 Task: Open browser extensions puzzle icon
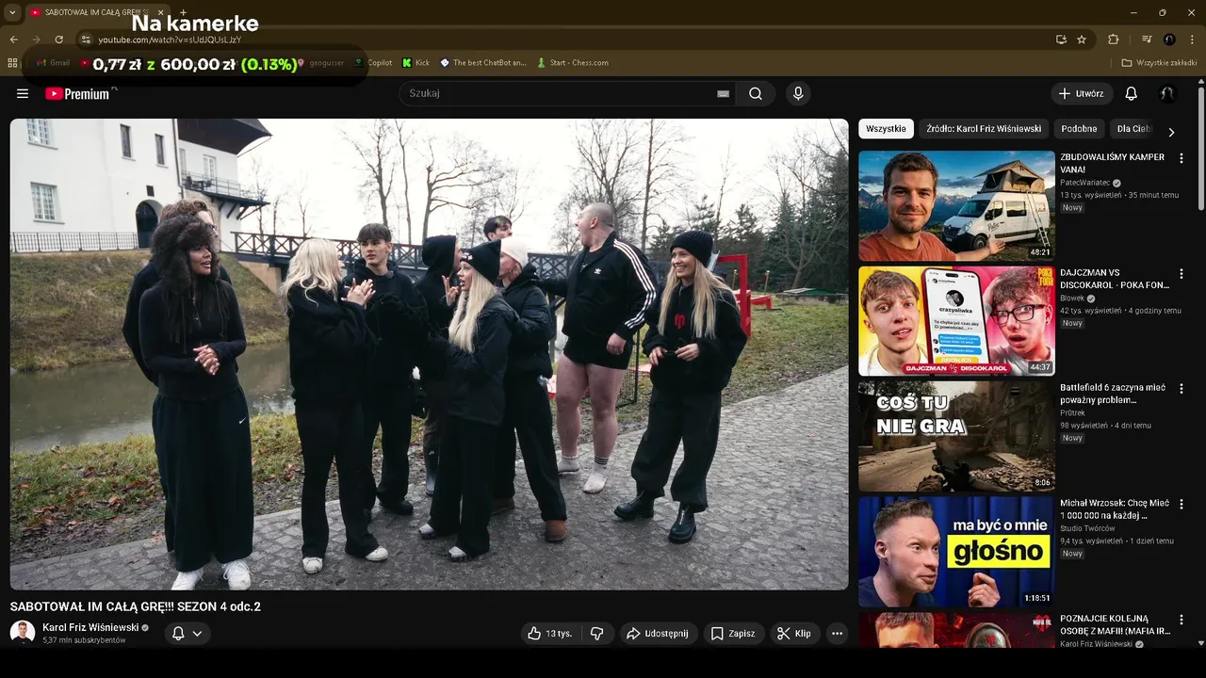point(1114,40)
